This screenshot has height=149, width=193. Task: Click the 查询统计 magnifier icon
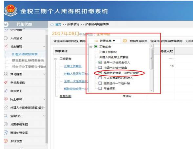click(x=6, y=116)
